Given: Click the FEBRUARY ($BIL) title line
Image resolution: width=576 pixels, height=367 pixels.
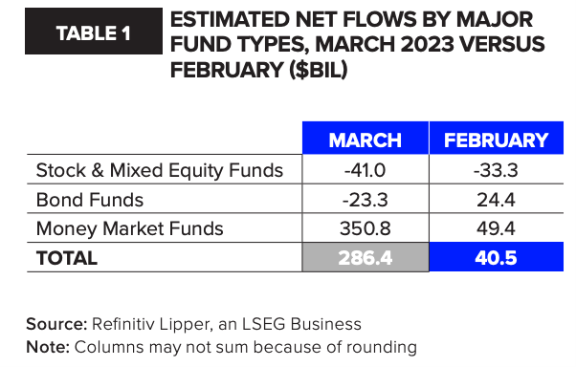Looking at the screenshot, I should pos(258,70).
